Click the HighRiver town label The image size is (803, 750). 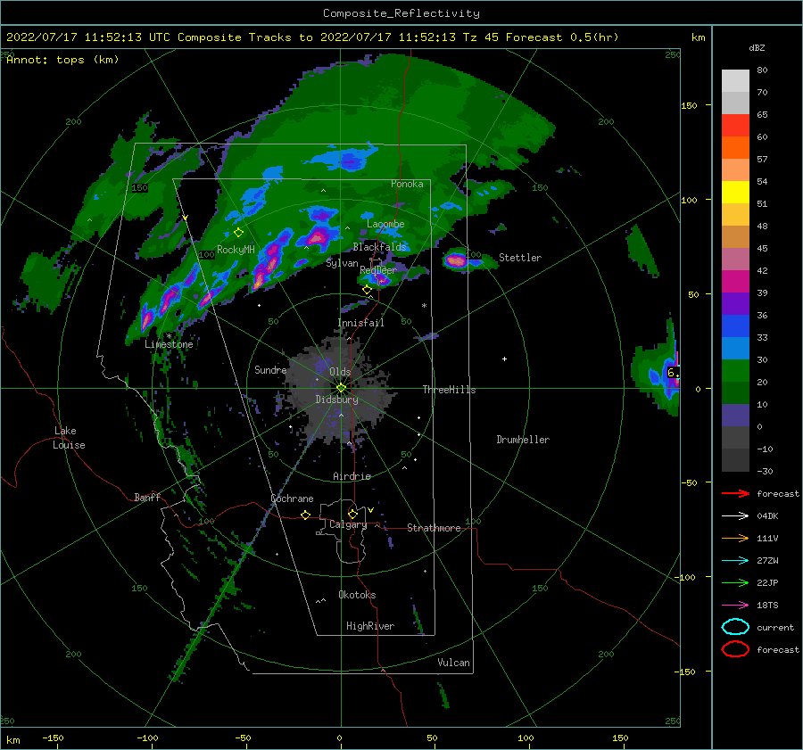pyautogui.click(x=370, y=626)
